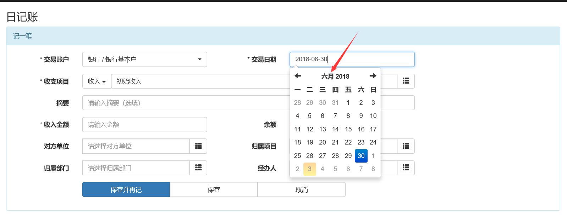
Task: Click the 请选择对方单位 text field
Action: (136, 146)
